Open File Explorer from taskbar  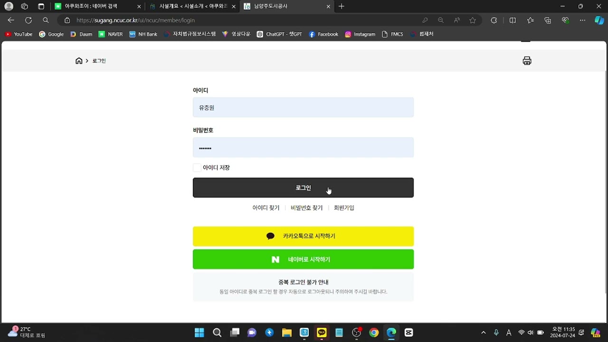click(x=287, y=332)
